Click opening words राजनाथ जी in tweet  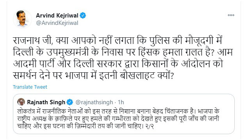coord(33,41)
